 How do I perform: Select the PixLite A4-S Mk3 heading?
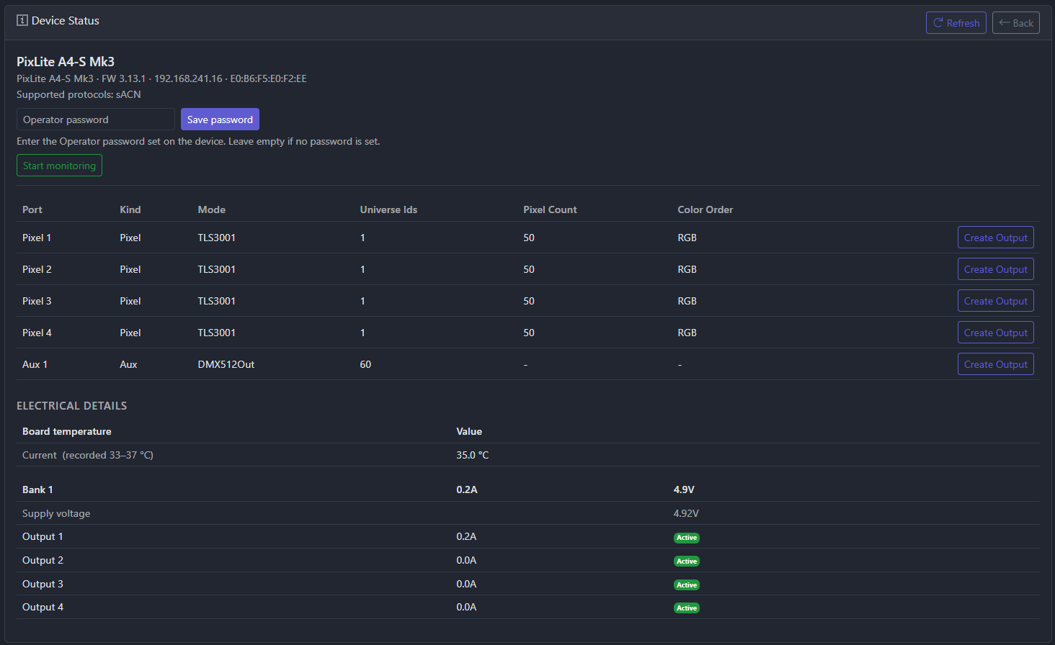(66, 62)
